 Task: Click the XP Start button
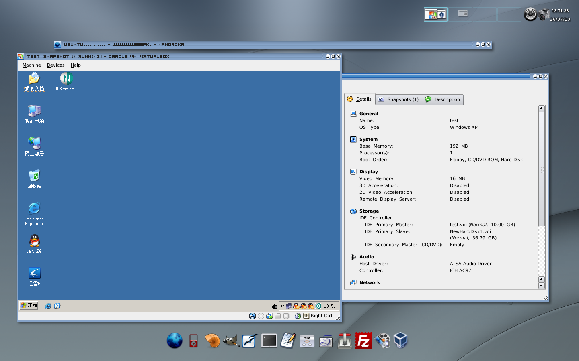[29, 306]
